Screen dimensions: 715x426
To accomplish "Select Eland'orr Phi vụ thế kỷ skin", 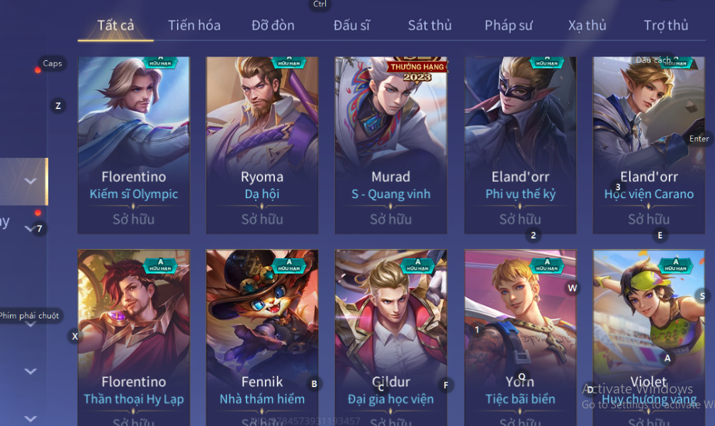I will pos(520,145).
